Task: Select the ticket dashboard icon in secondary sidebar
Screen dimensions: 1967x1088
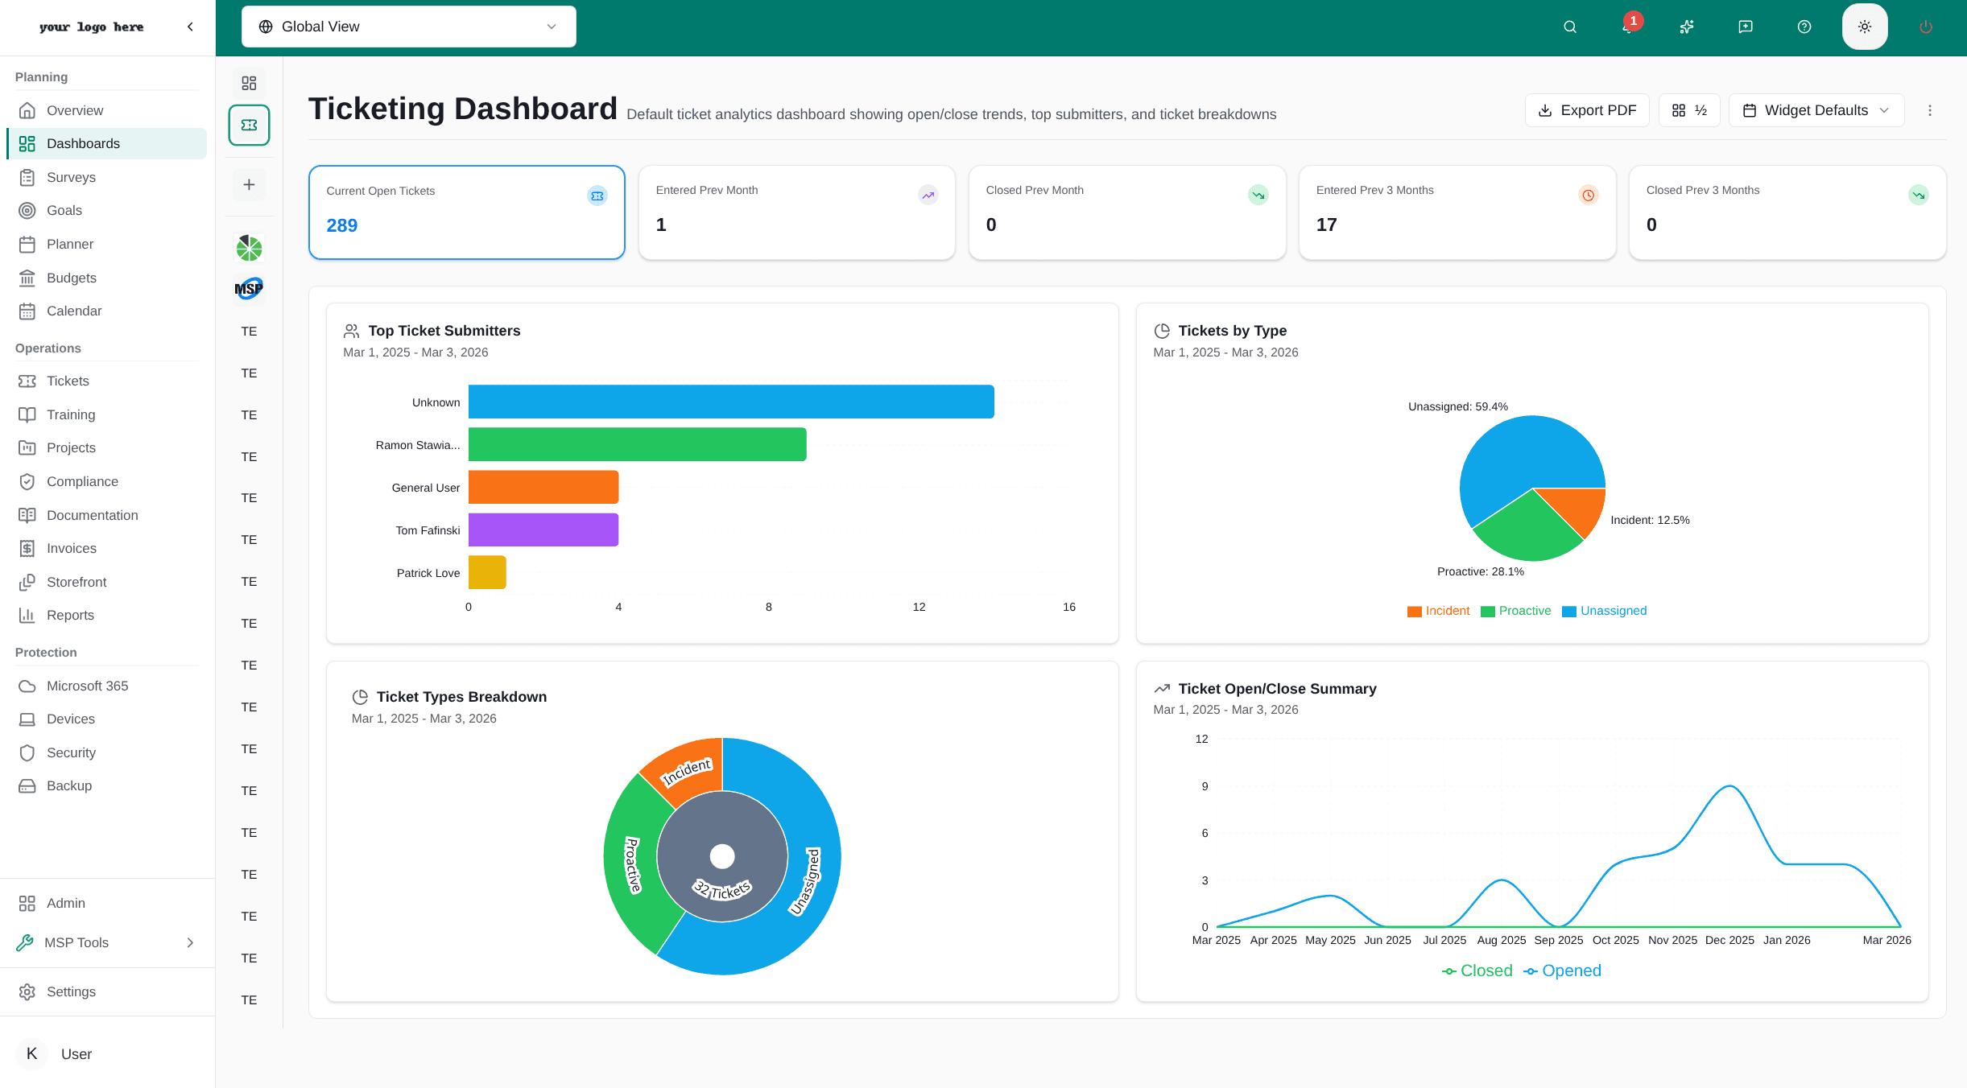Action: tap(249, 125)
